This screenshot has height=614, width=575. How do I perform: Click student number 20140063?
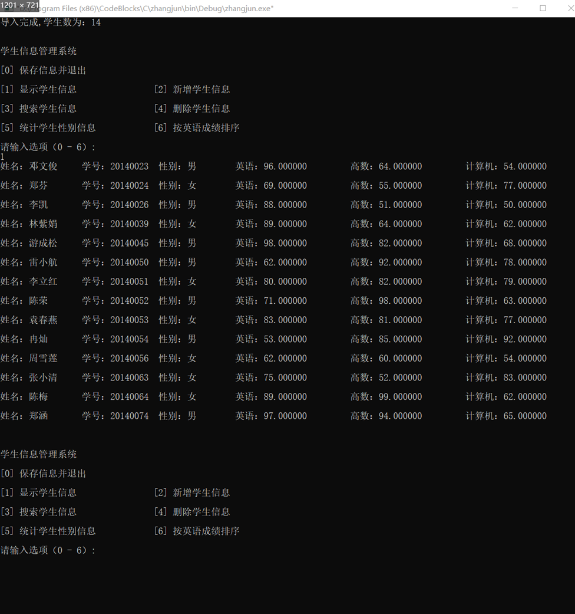(x=130, y=377)
